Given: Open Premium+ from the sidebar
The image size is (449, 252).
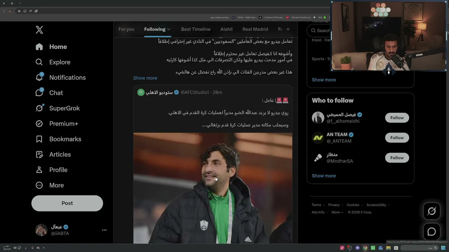Looking at the screenshot, I should pos(57,124).
